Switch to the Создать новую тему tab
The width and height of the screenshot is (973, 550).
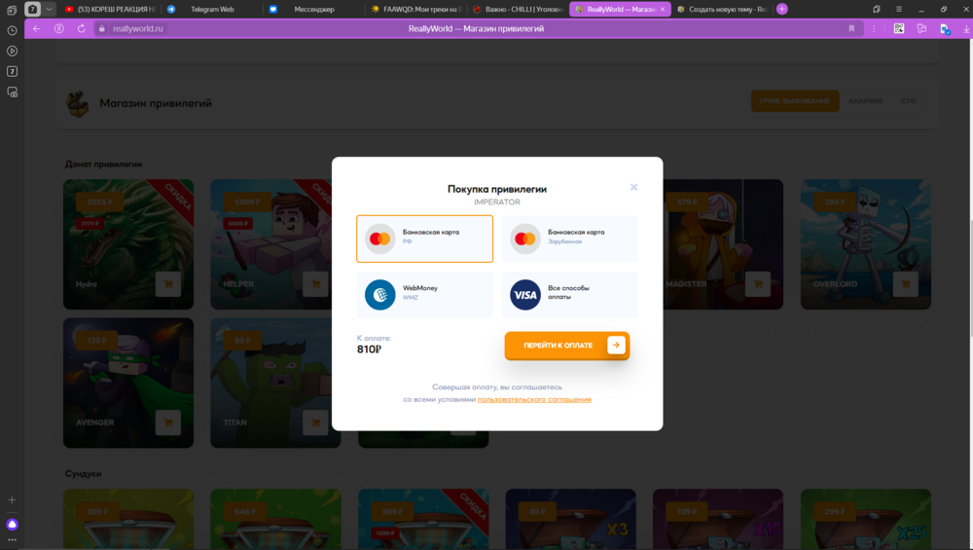coord(722,10)
